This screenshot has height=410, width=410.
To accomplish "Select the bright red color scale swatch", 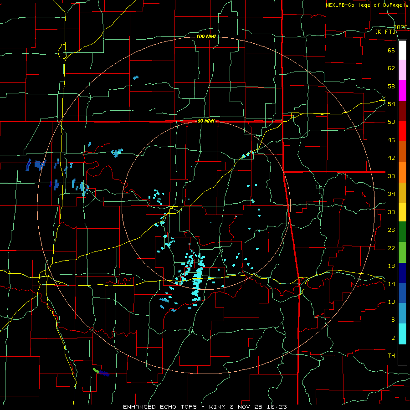I will point(402,131).
